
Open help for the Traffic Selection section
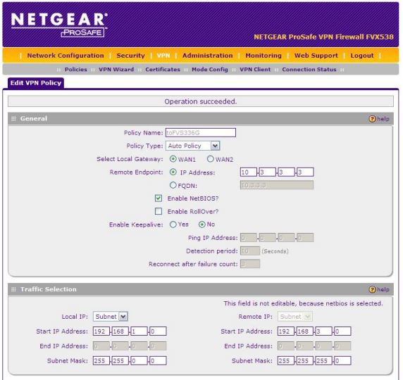click(x=379, y=289)
